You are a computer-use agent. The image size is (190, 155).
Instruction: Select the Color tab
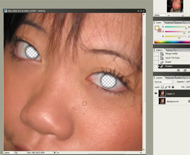point(158,22)
